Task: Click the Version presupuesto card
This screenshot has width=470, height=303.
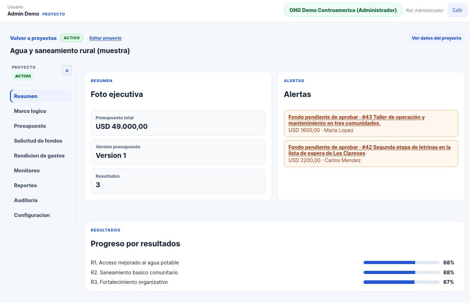Action: point(178,152)
